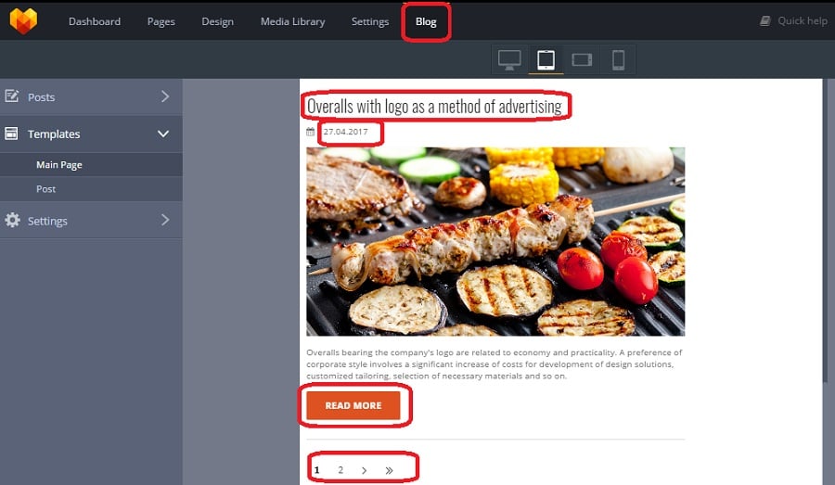Select the mobile phone preview icon
835x485 pixels.
[x=618, y=59]
